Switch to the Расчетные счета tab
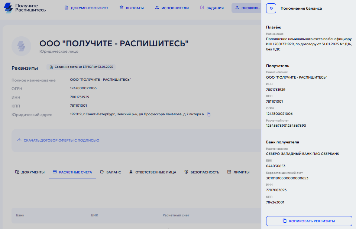 coord(72,172)
